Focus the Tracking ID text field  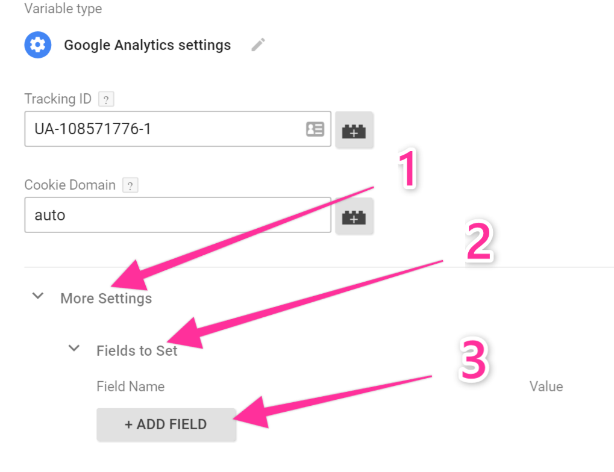point(163,129)
